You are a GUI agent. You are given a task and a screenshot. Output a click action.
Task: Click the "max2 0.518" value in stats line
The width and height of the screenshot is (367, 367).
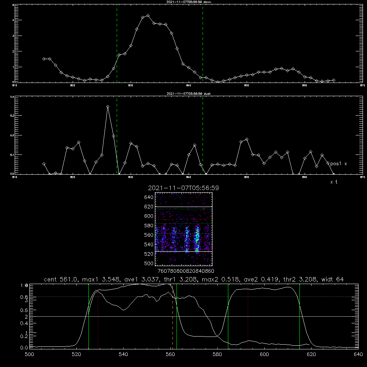point(221,279)
